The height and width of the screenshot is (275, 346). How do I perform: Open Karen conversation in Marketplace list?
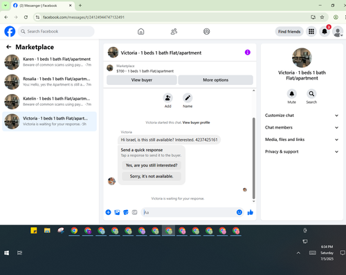(49, 62)
